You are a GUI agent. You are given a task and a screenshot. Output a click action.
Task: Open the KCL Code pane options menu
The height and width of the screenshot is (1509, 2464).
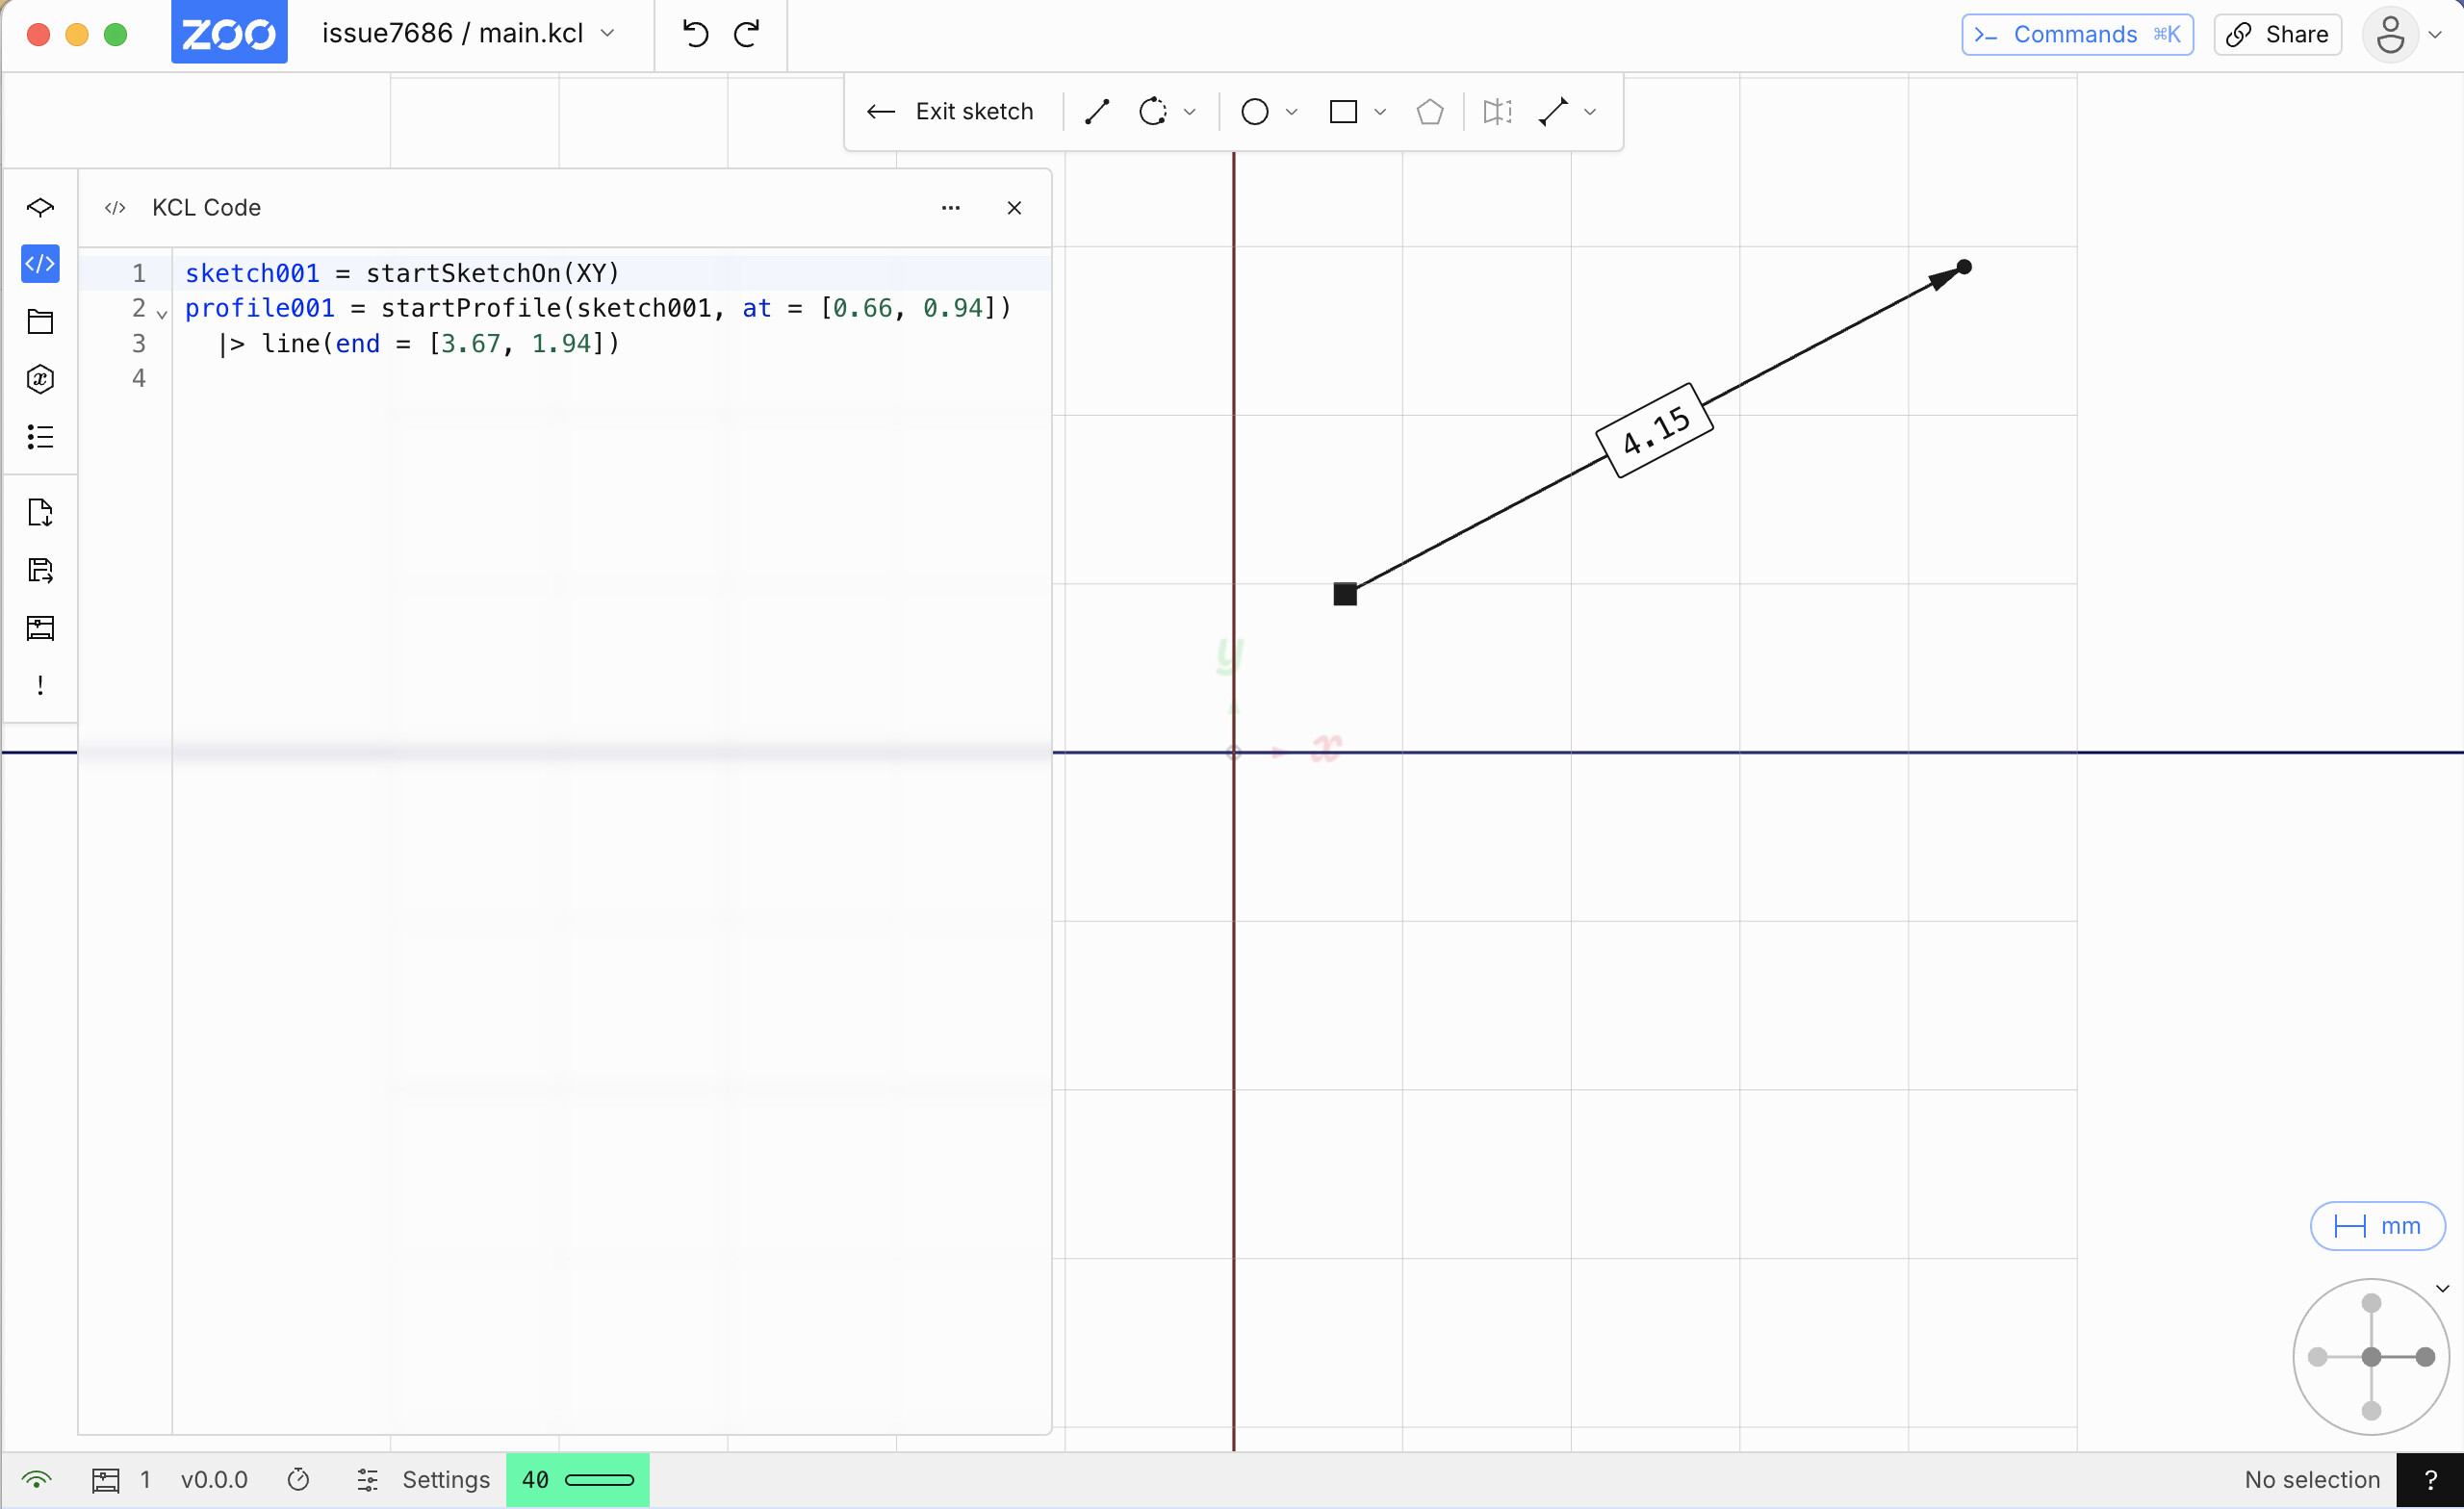click(x=951, y=208)
